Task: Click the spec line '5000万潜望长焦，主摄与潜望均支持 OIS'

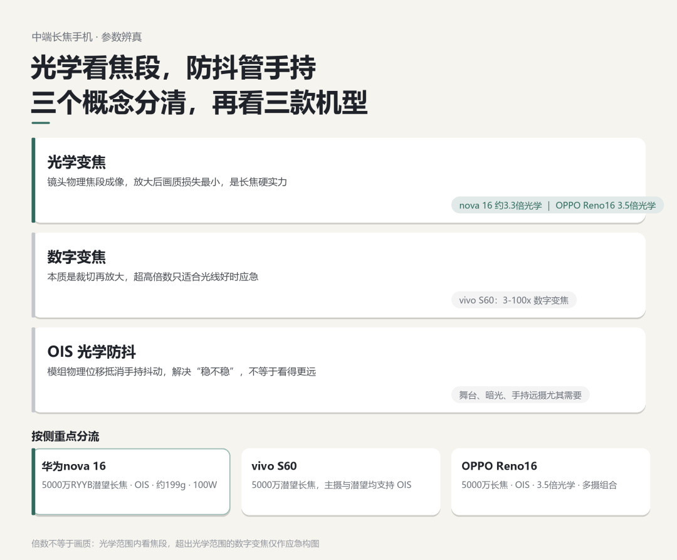Action: [x=331, y=485]
